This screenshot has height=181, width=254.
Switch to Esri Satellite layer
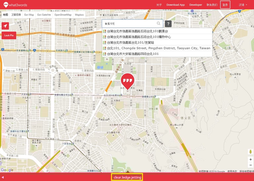[44, 15]
